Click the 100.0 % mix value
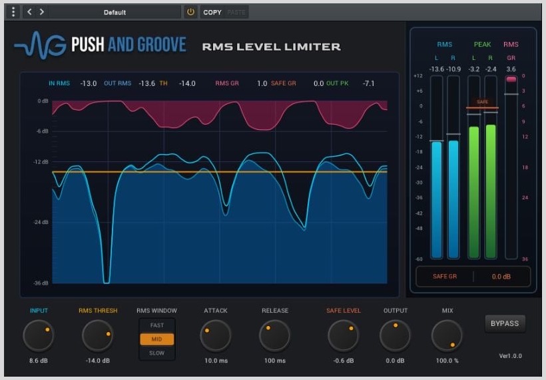Screen dimensions: 546x380 [x=447, y=361]
